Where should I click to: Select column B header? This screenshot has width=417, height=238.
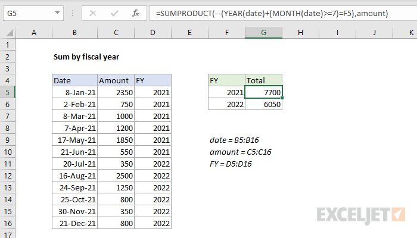click(x=74, y=33)
